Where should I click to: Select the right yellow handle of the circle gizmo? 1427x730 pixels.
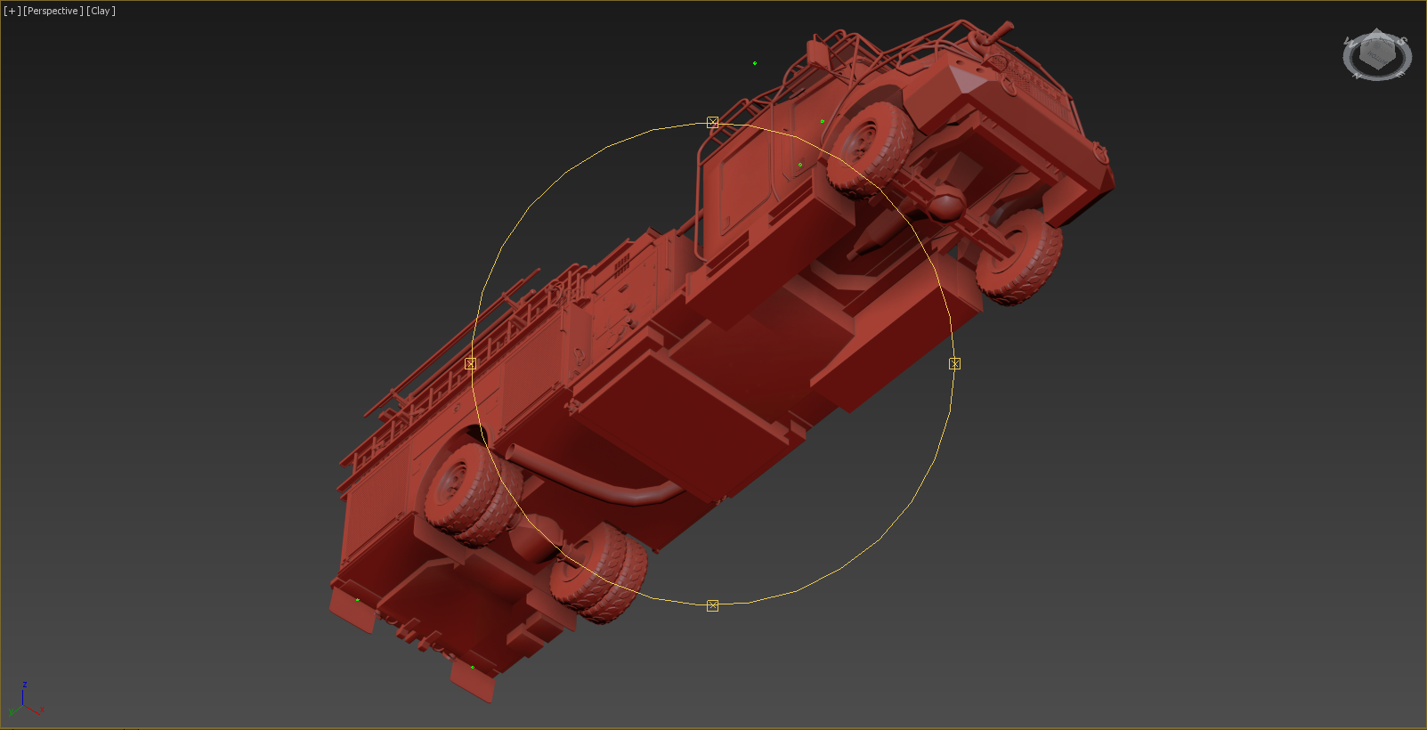954,363
